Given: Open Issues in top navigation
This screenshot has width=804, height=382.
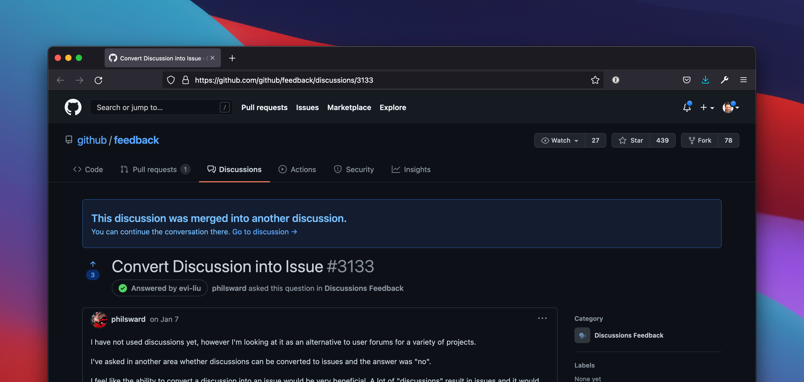Looking at the screenshot, I should (x=307, y=107).
